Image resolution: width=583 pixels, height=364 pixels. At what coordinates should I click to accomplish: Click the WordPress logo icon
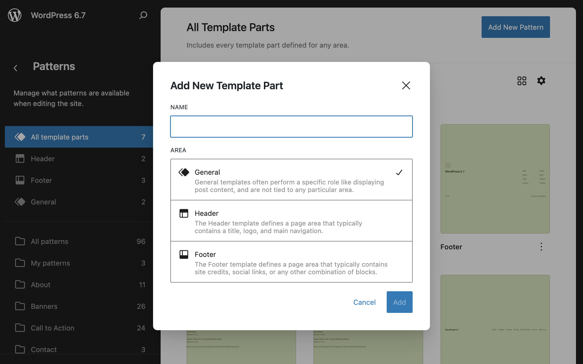[15, 15]
